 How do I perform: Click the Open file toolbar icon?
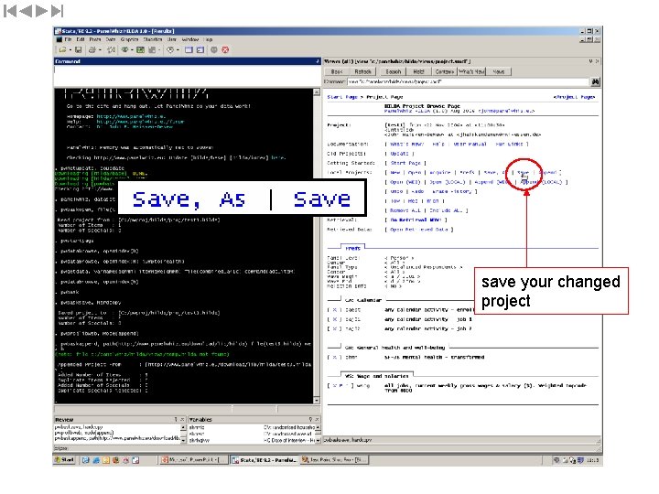[x=62, y=50]
